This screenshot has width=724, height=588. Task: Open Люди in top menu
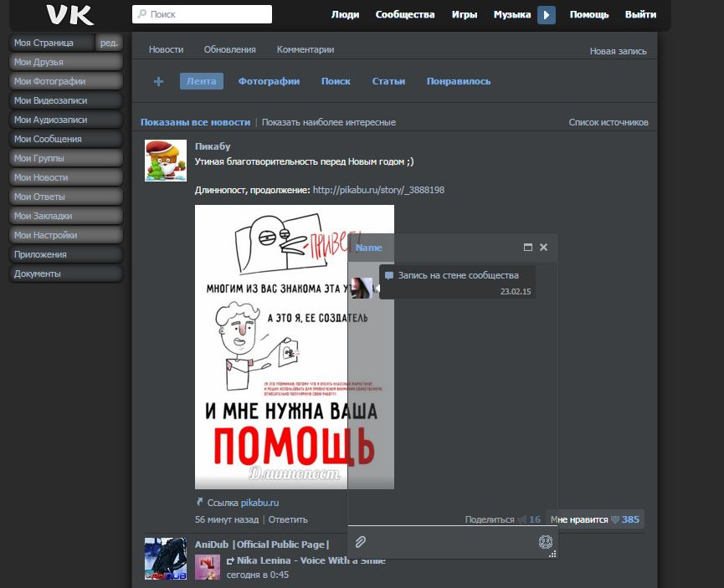pos(345,15)
